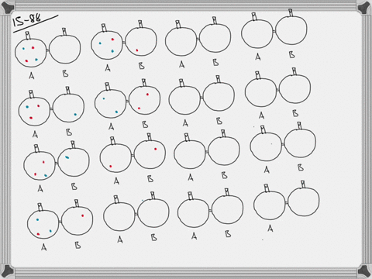Image resolution: width=372 pixels, height=279 pixels.
Task: Select bulb B that contains two red dots
Action: tap(144, 99)
